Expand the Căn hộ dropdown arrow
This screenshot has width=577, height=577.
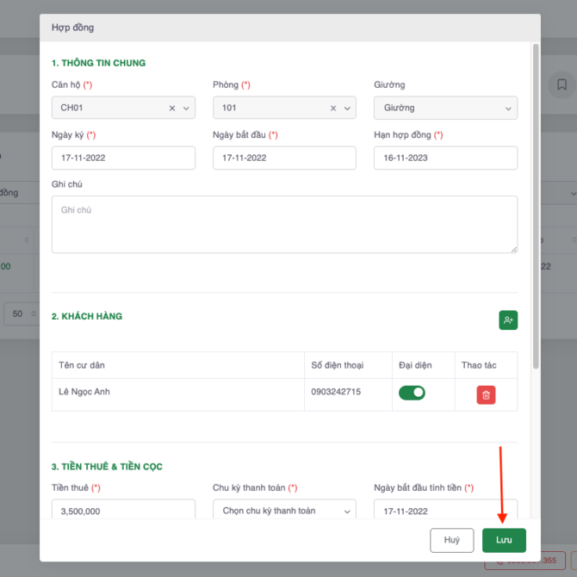pos(185,109)
